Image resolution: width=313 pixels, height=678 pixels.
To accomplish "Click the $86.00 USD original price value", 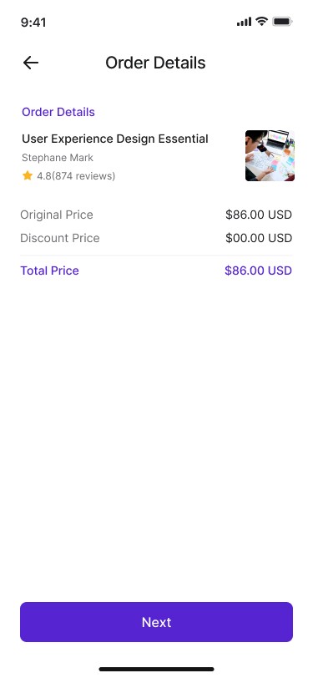I will pyautogui.click(x=259, y=215).
